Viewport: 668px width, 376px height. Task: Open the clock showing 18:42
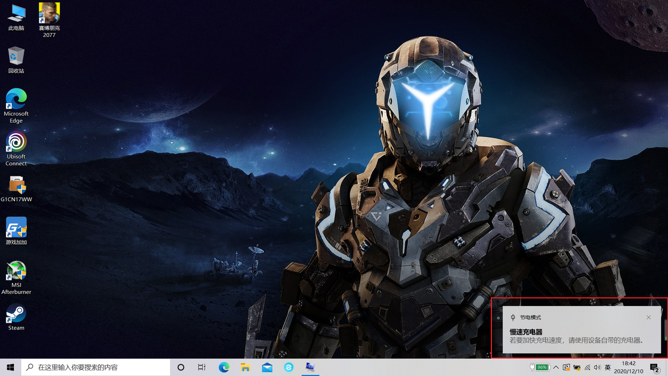(x=628, y=367)
